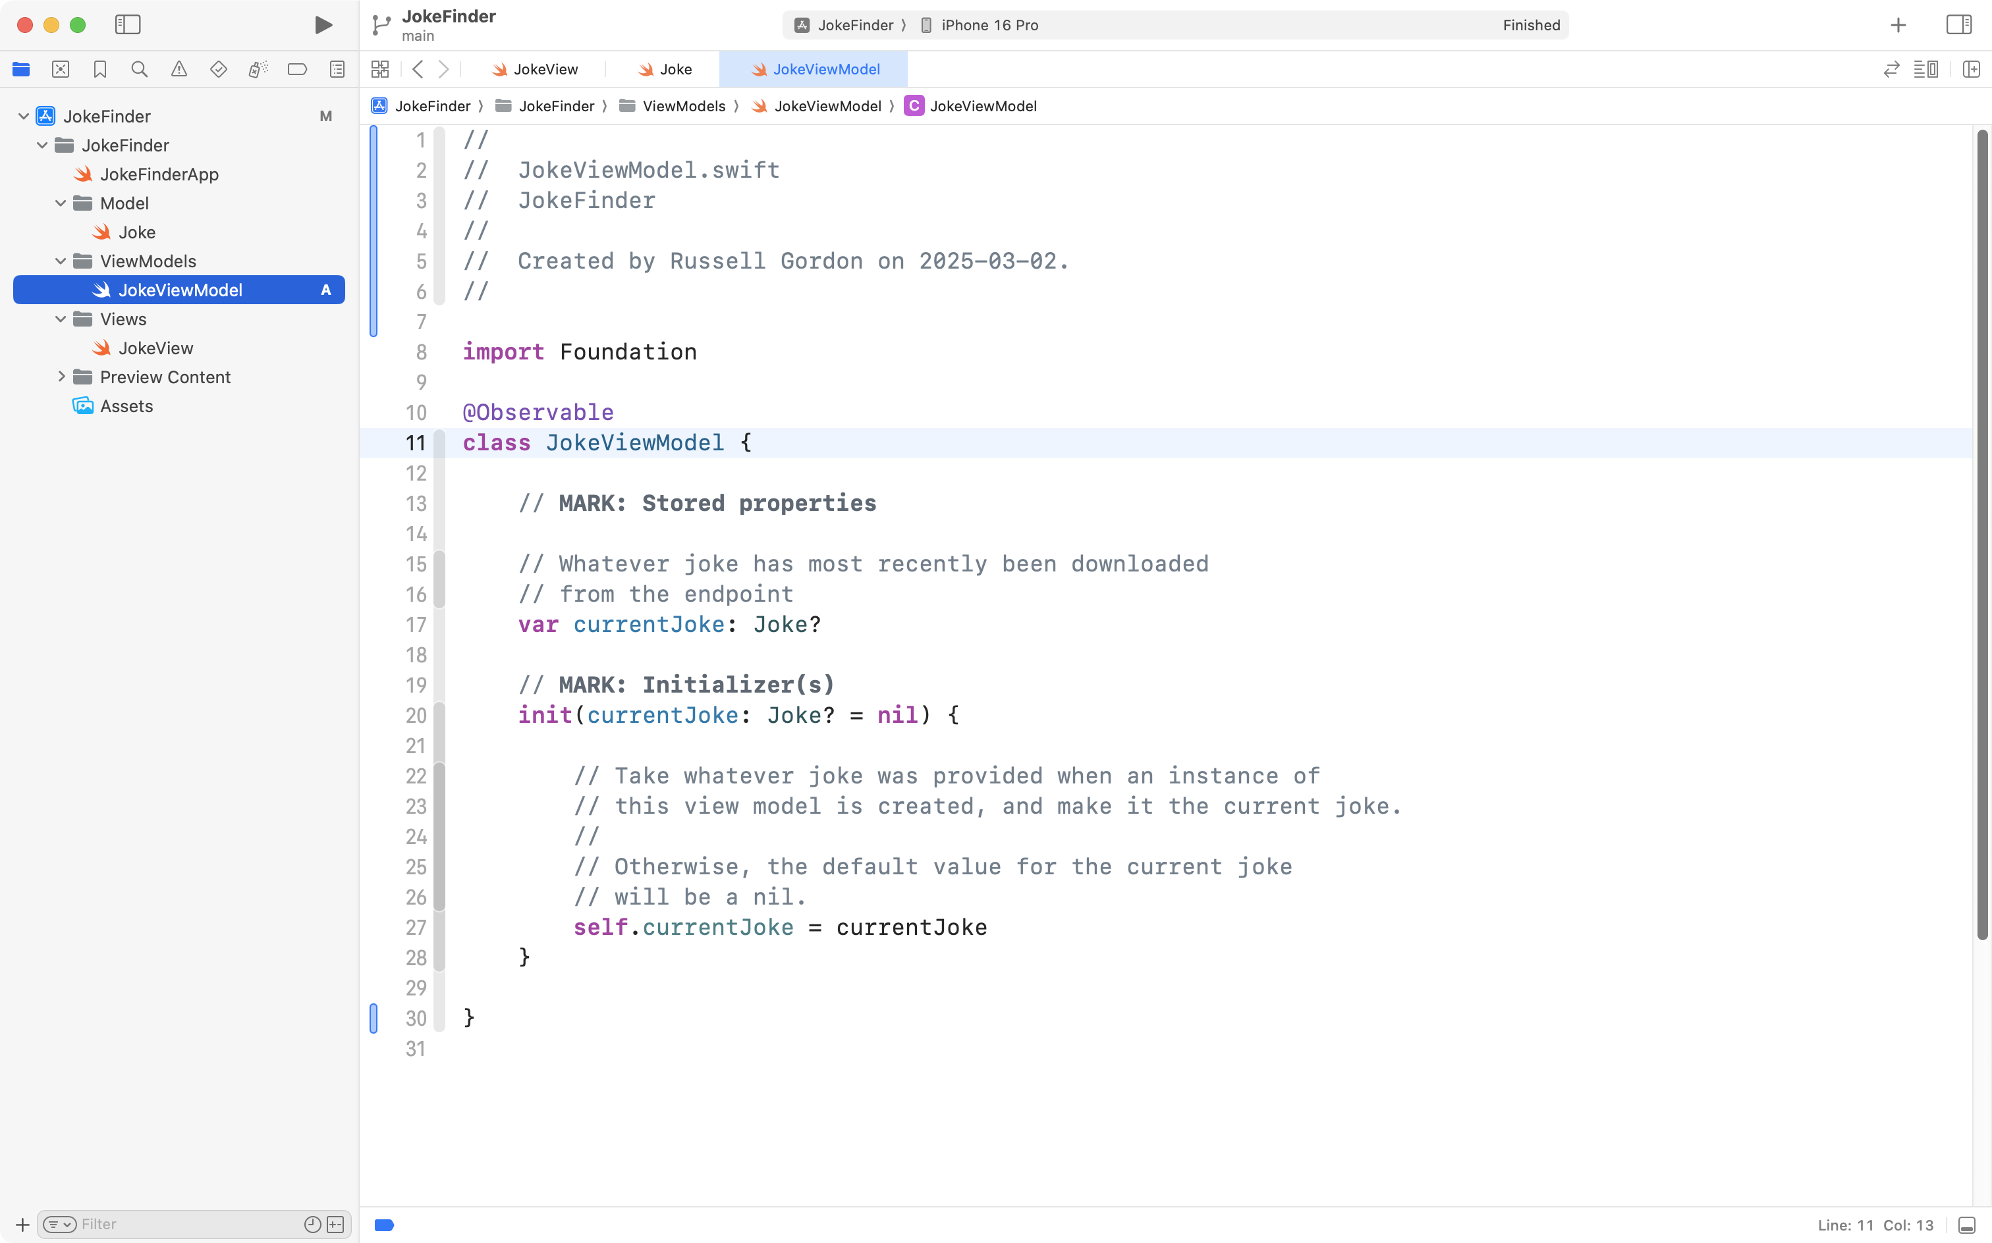Toggle the navigator sidebar visibility
This screenshot has width=1992, height=1243.
[128, 26]
